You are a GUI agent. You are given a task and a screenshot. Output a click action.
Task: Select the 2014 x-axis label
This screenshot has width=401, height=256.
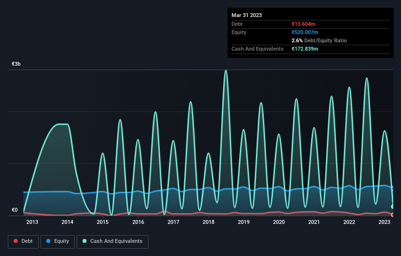pyautogui.click(x=67, y=222)
